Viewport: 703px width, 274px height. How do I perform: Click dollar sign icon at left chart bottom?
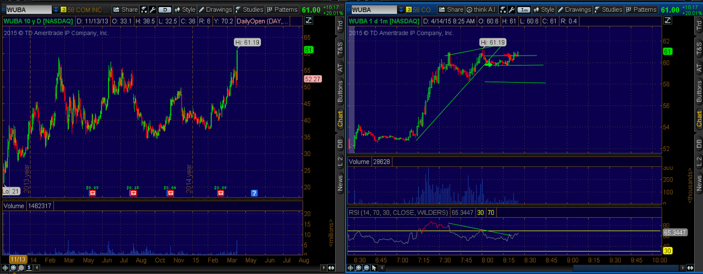[x=29, y=267]
